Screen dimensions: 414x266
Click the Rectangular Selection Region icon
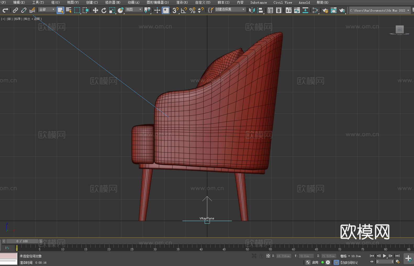(77, 10)
